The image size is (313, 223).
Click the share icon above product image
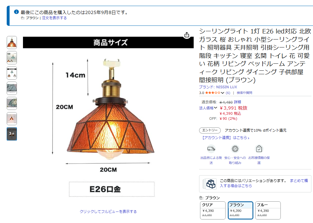[187, 35]
